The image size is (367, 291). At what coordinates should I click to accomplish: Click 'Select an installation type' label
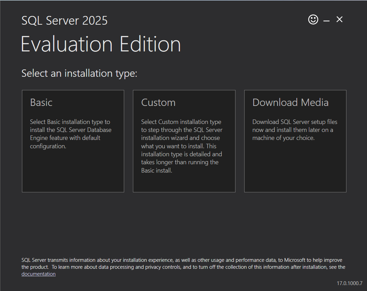(79, 73)
